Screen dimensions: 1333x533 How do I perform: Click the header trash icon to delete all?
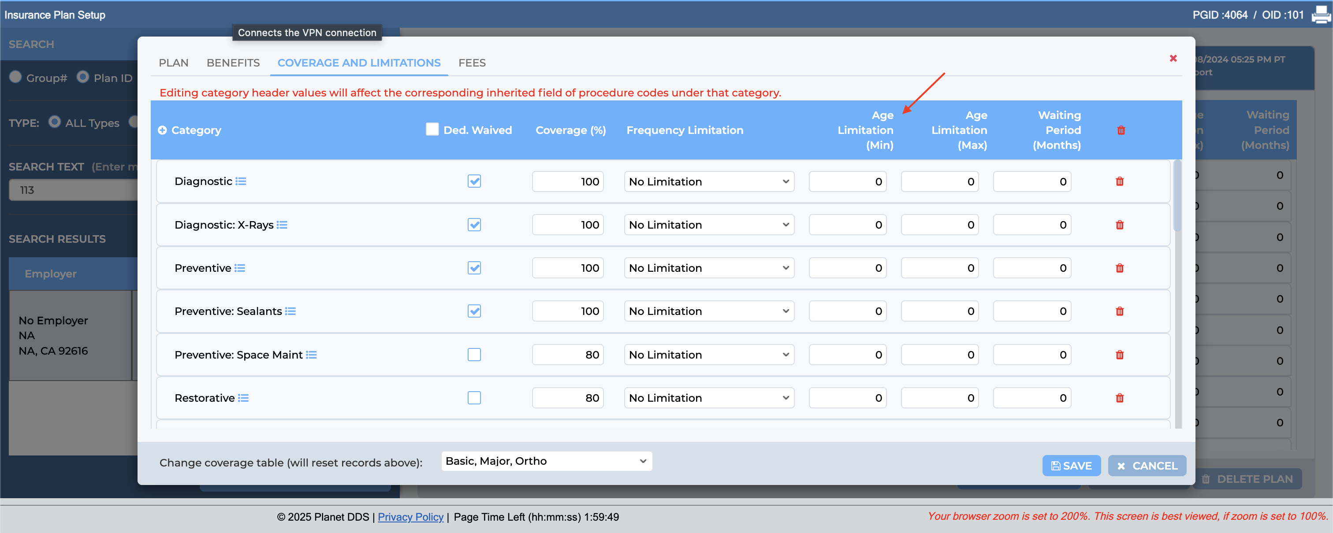pyautogui.click(x=1121, y=130)
